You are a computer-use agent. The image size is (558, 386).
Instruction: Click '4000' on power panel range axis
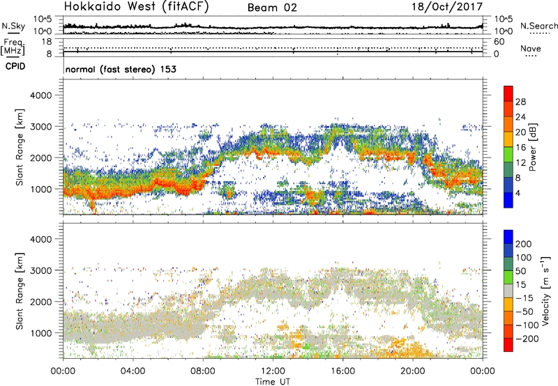pyautogui.click(x=40, y=95)
